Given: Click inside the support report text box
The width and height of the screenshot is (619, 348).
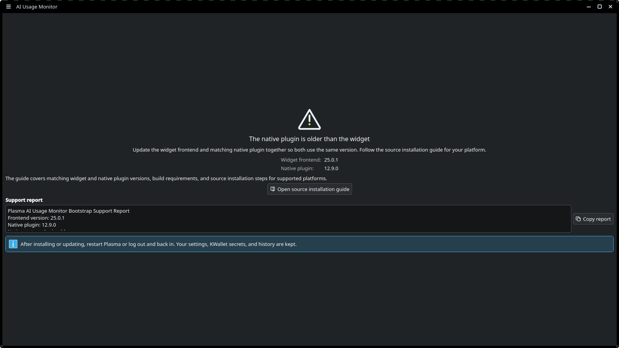Looking at the screenshot, I should (288, 219).
